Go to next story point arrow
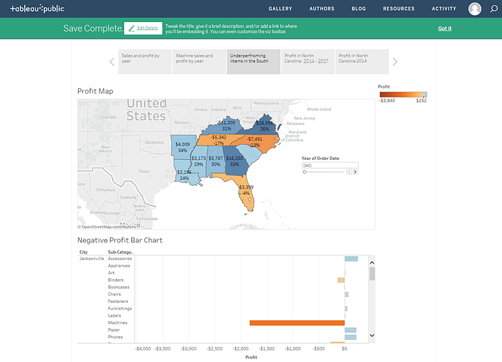The image size is (502, 362). 395,62
